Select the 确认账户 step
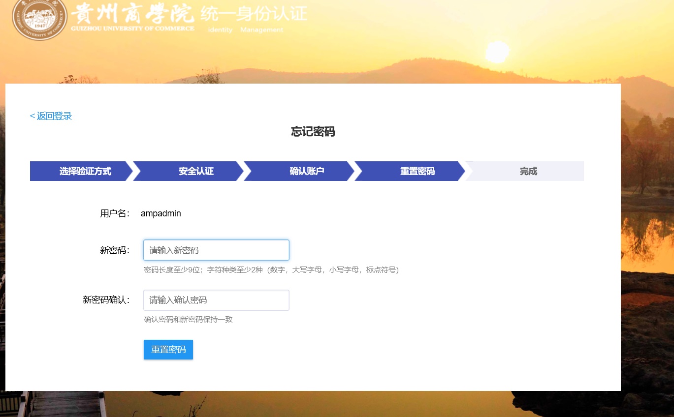This screenshot has width=674, height=417. (x=306, y=171)
